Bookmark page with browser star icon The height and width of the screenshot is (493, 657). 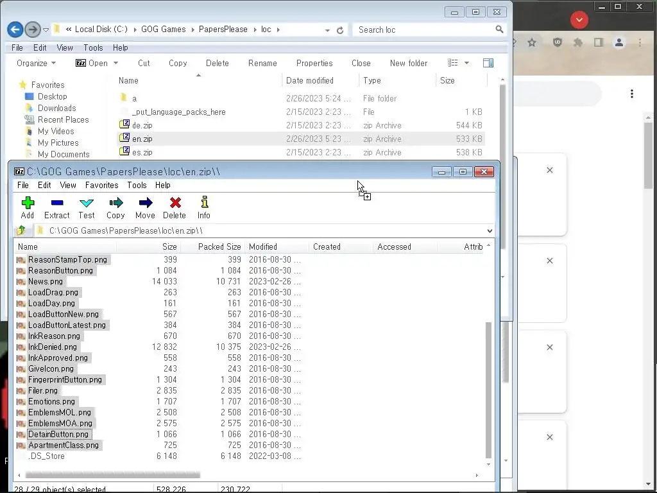532,42
